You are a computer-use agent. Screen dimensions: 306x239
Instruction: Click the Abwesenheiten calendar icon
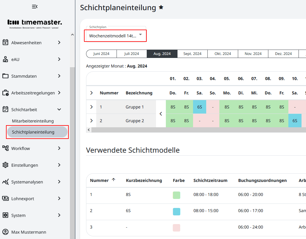[x=5, y=42]
